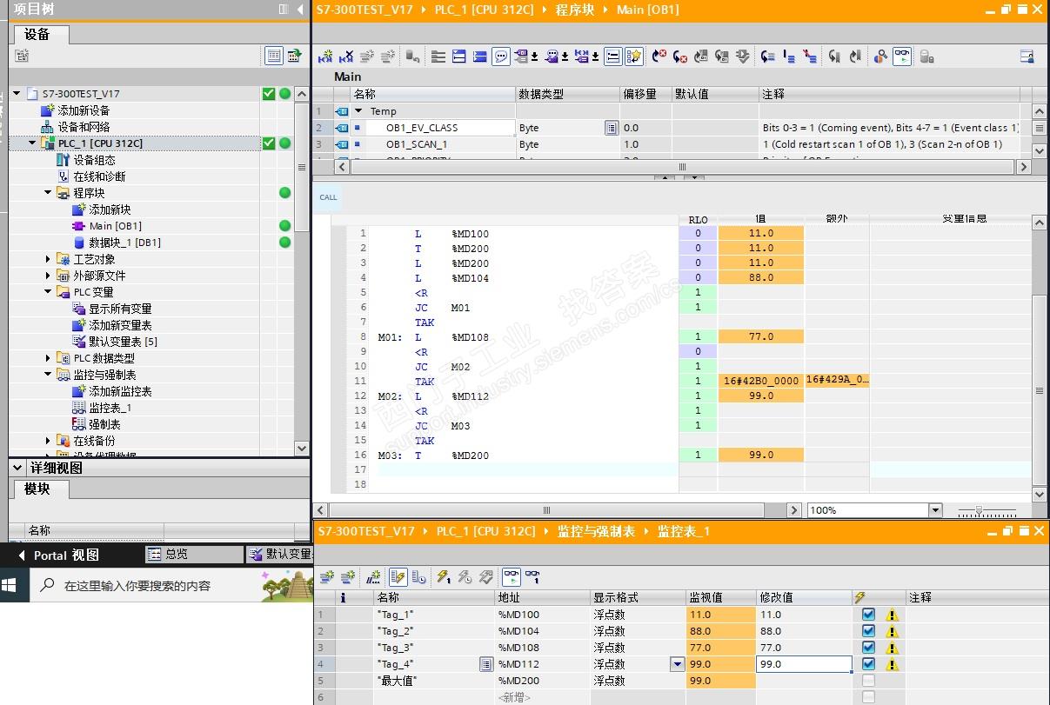Expand the PLC 数据类型 folder

point(49,358)
